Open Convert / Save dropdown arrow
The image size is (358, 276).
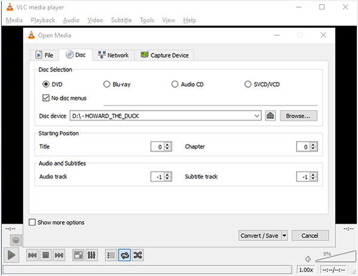click(284, 236)
